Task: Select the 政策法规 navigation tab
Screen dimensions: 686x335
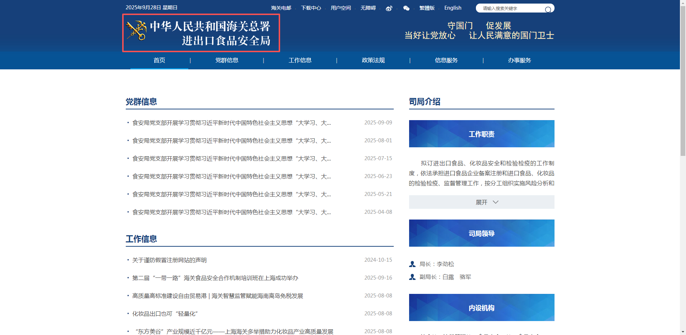Action: click(x=373, y=60)
